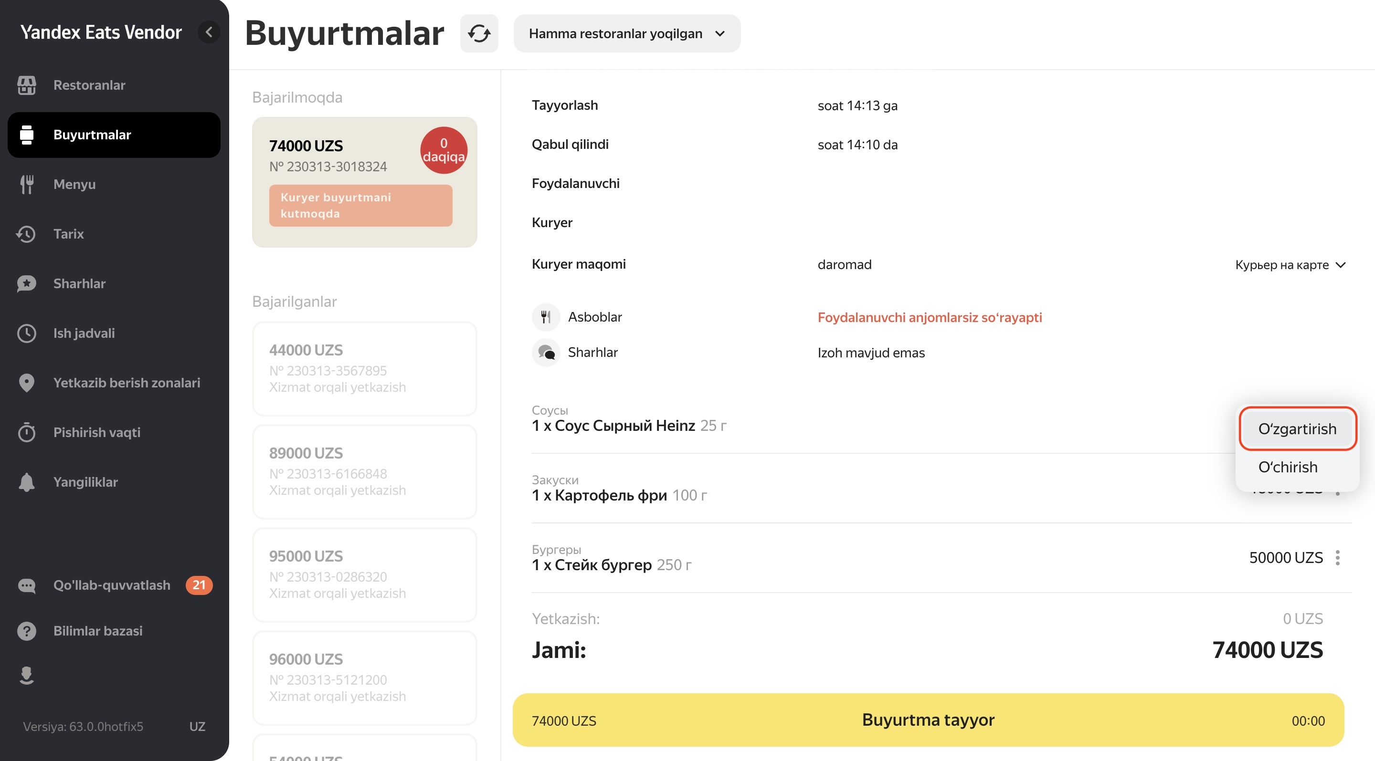Click the Ish jadvali clock icon
Screen dimensions: 1375x761
coord(26,333)
